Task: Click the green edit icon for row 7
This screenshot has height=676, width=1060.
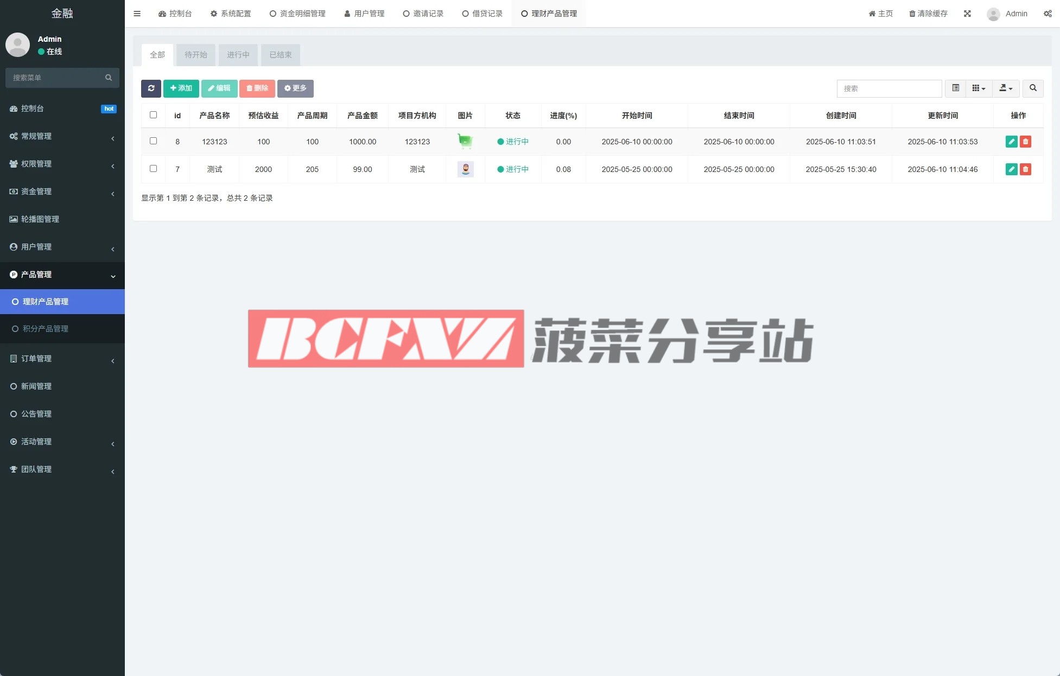Action: (x=1011, y=169)
